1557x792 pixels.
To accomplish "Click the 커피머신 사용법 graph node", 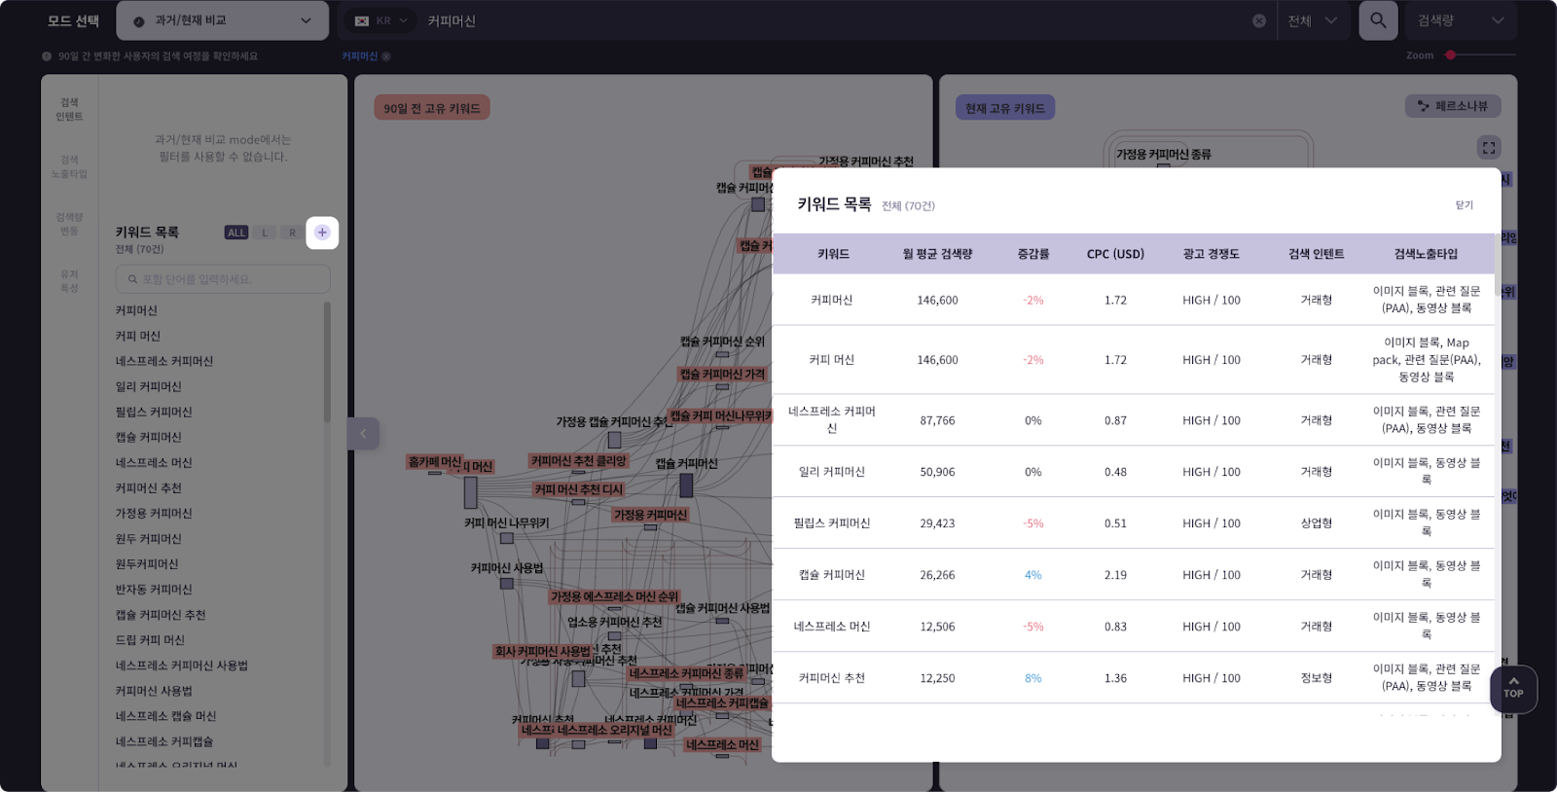I will pyautogui.click(x=507, y=568).
